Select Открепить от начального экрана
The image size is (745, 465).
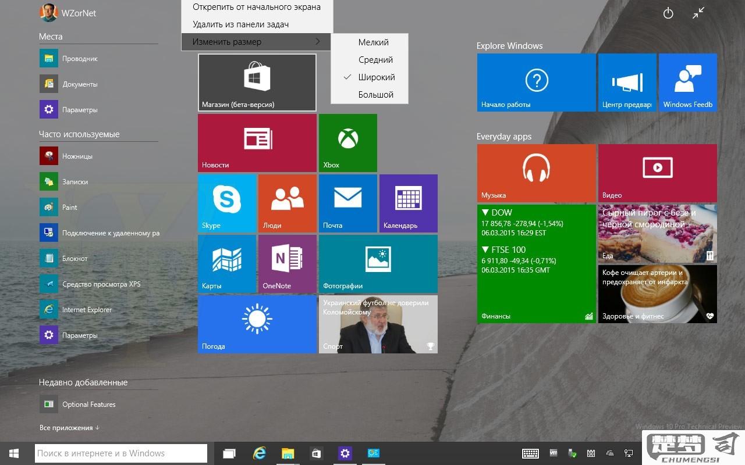tap(257, 7)
